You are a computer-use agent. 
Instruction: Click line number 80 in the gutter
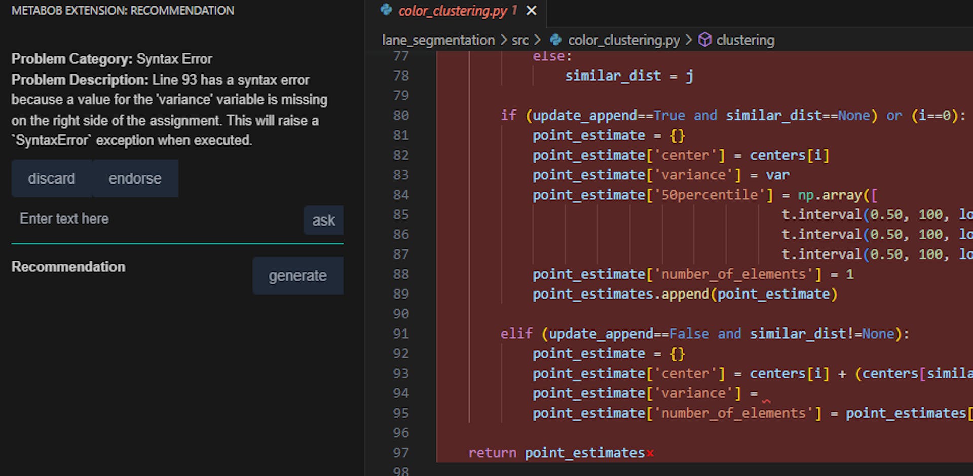pos(401,116)
